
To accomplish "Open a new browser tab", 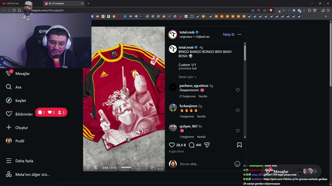I will (x=88, y=3).
